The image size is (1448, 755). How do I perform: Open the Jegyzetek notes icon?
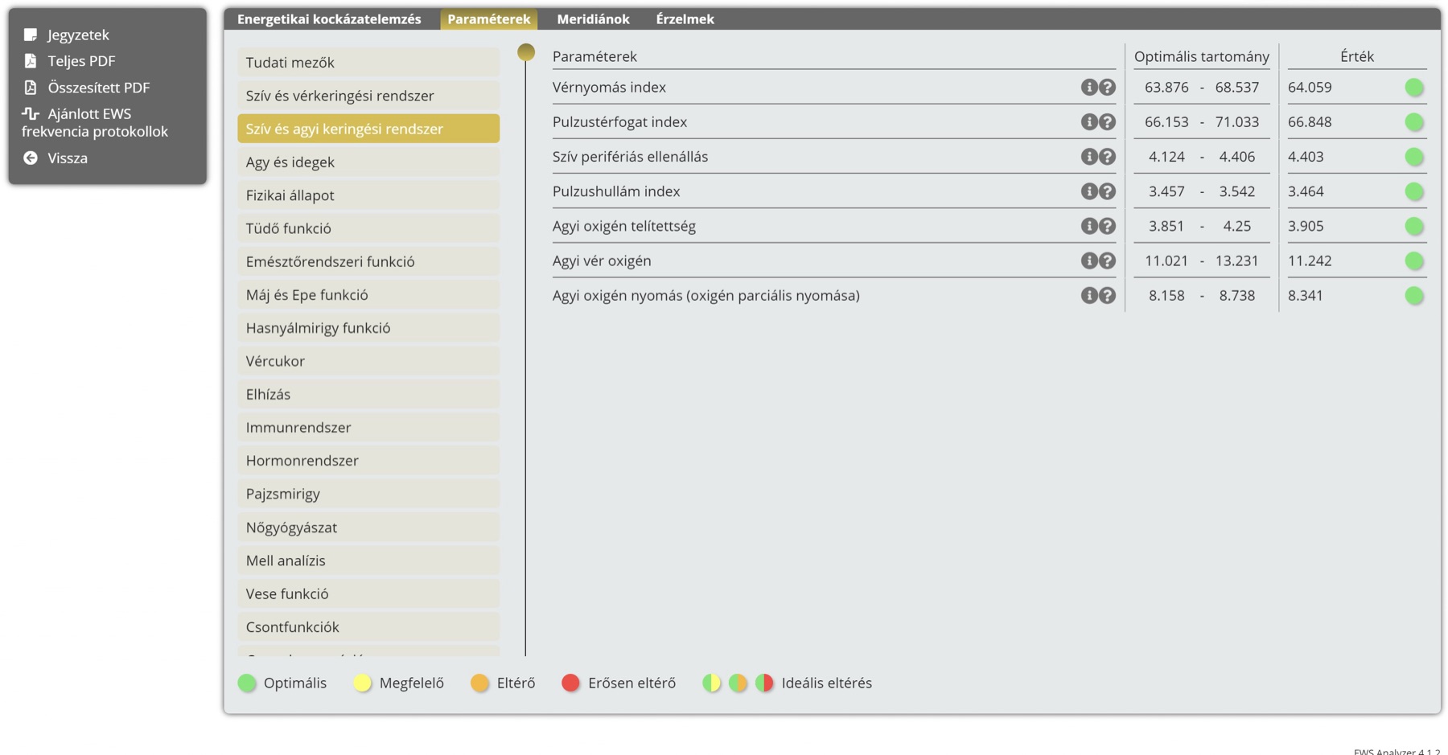click(31, 35)
